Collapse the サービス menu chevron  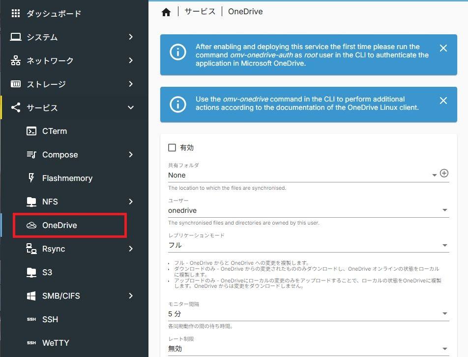tap(130, 107)
